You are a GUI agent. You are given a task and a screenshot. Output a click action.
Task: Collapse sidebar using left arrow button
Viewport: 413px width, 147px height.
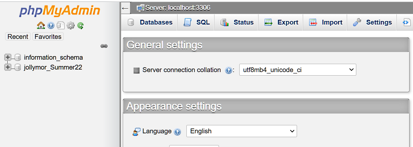coord(125,8)
